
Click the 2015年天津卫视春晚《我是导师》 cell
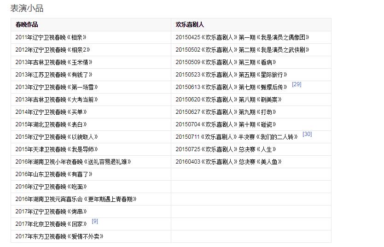coord(57,149)
